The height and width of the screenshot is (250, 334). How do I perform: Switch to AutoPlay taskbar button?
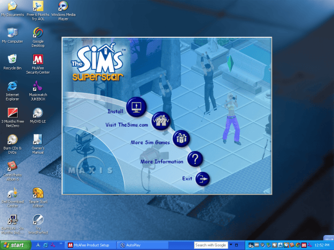coord(143,245)
